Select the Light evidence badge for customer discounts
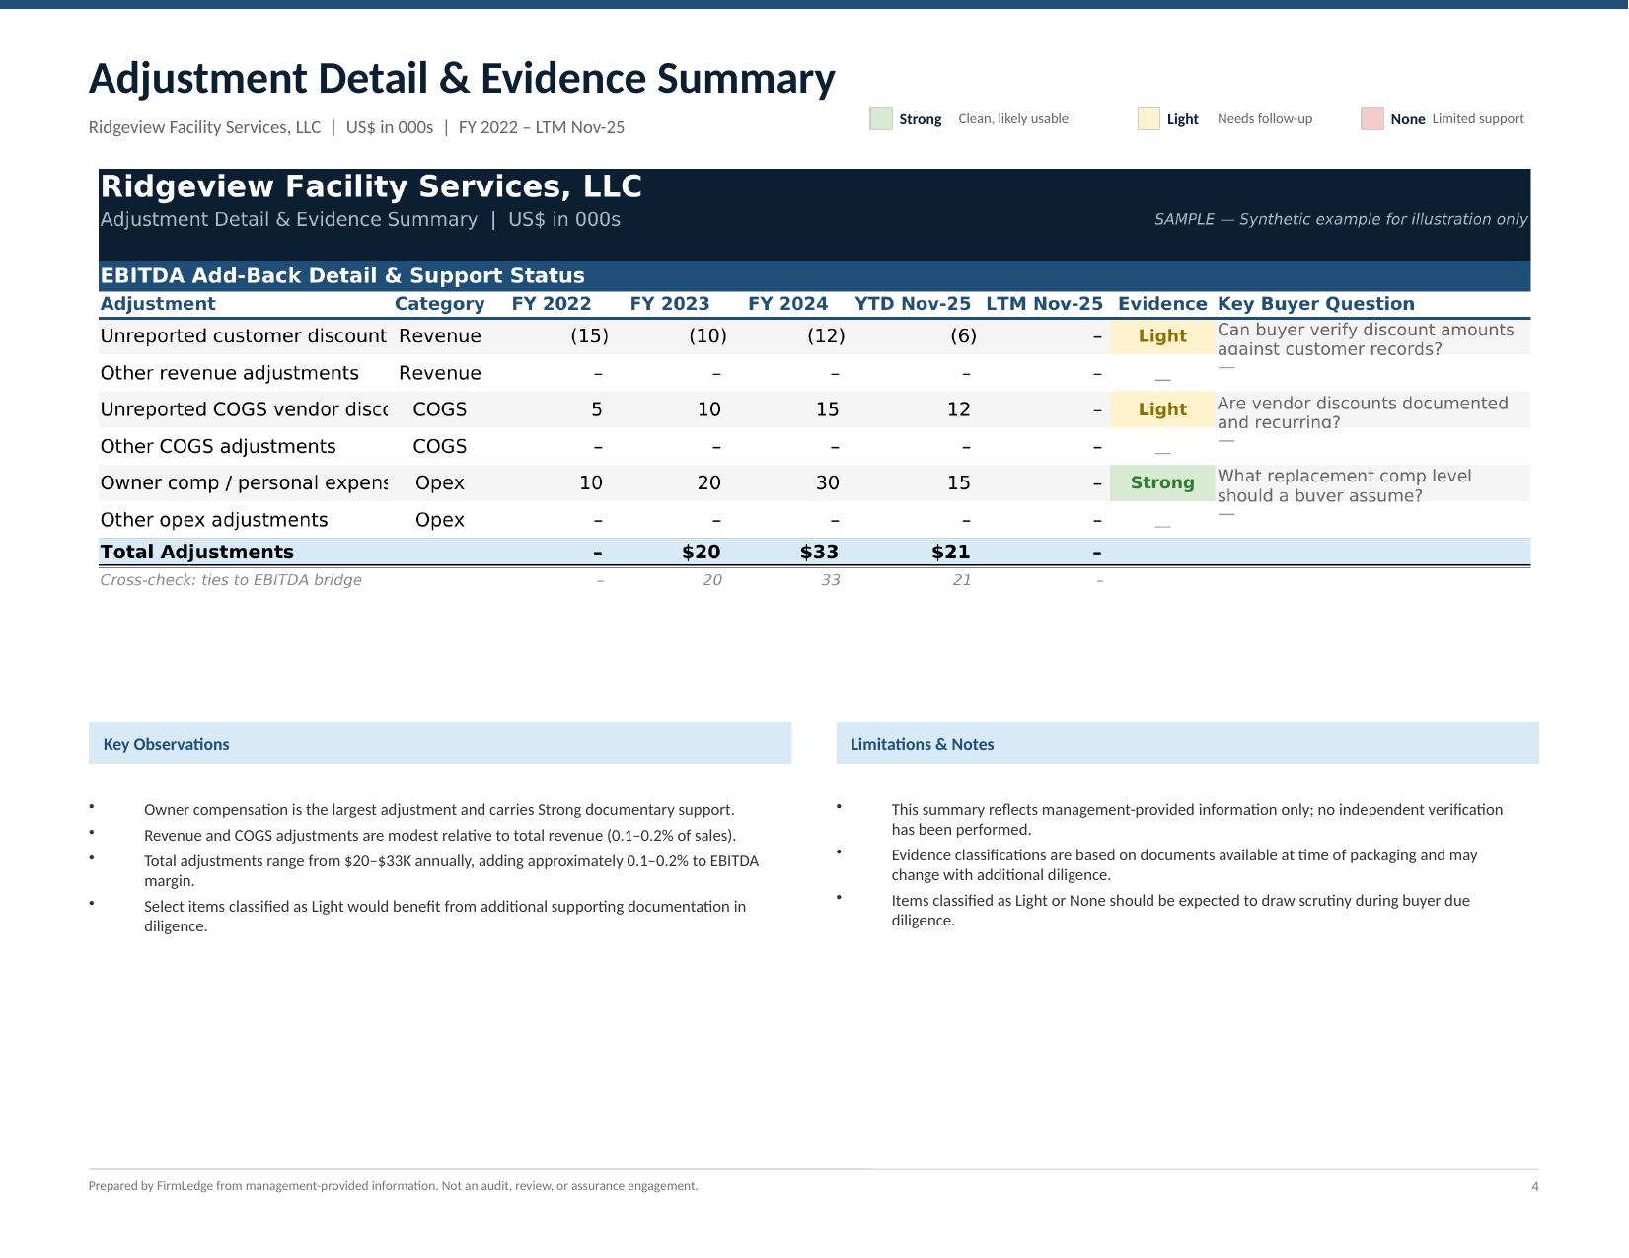Viewport: 1629px width, 1258px height. [x=1161, y=336]
